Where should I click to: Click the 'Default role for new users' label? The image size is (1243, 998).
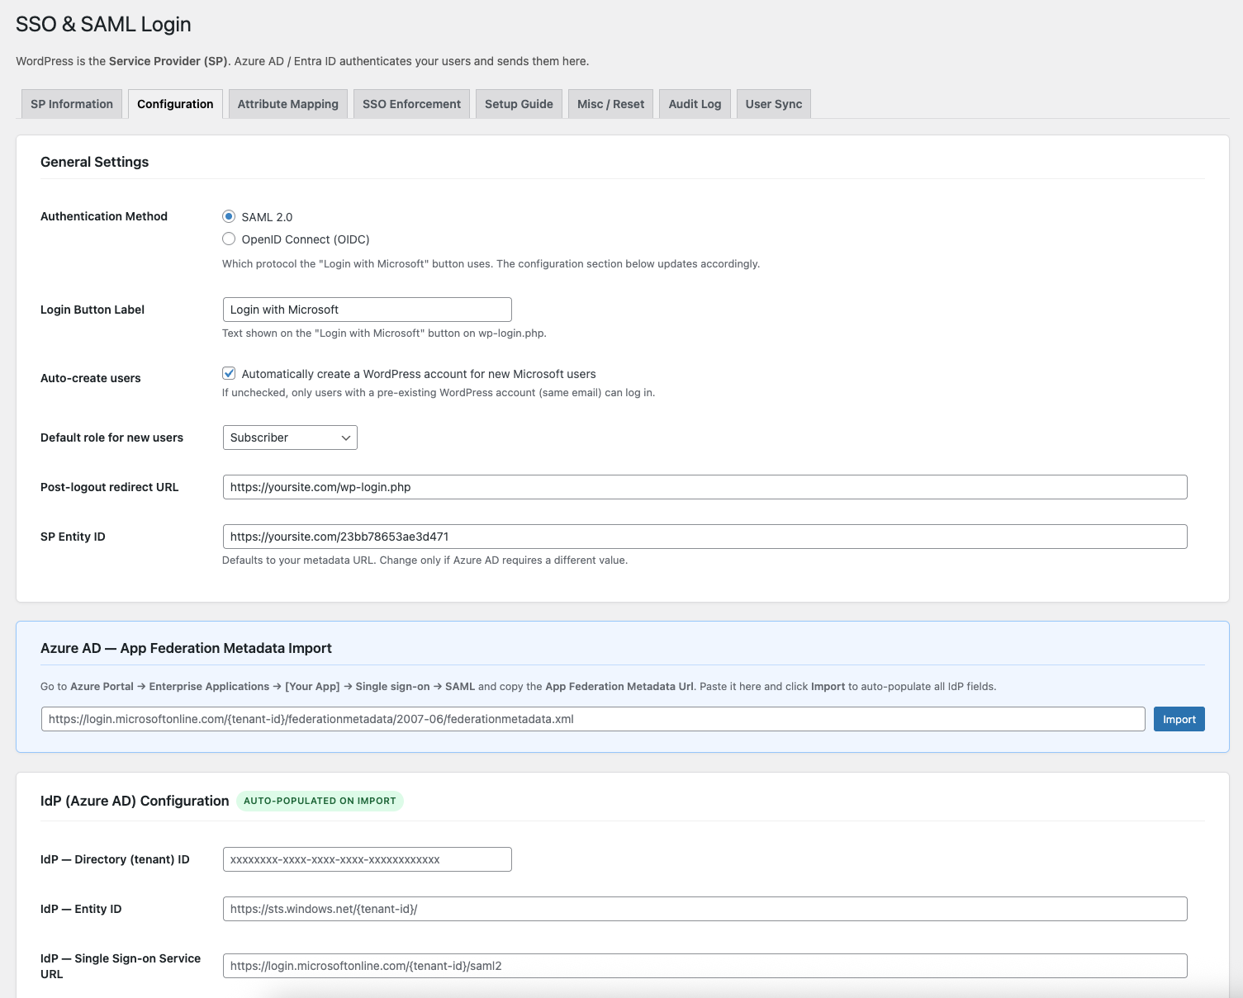[112, 438]
